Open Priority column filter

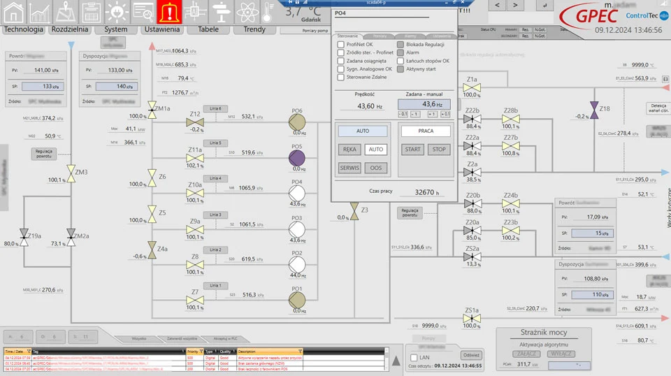[x=201, y=352]
